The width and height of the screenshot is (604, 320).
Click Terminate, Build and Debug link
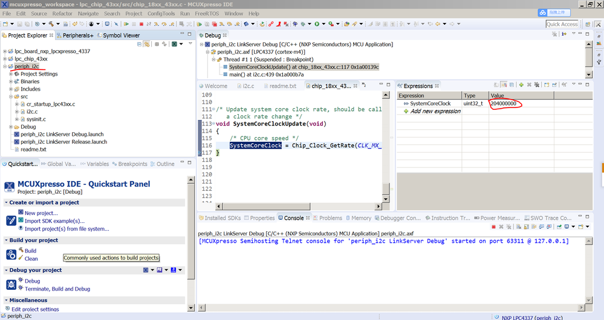57,289
